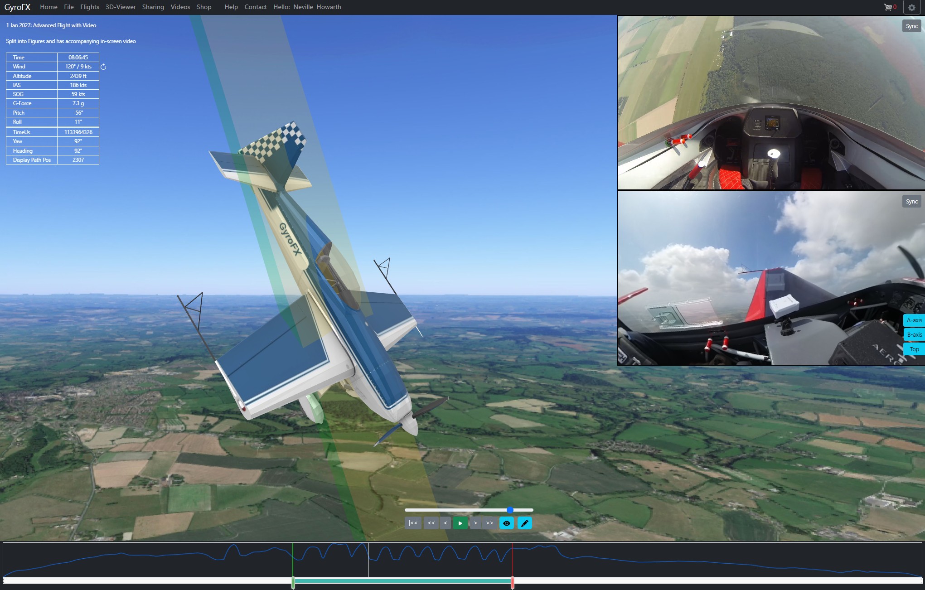Open the settings gear icon
The width and height of the screenshot is (925, 590).
click(x=912, y=7)
